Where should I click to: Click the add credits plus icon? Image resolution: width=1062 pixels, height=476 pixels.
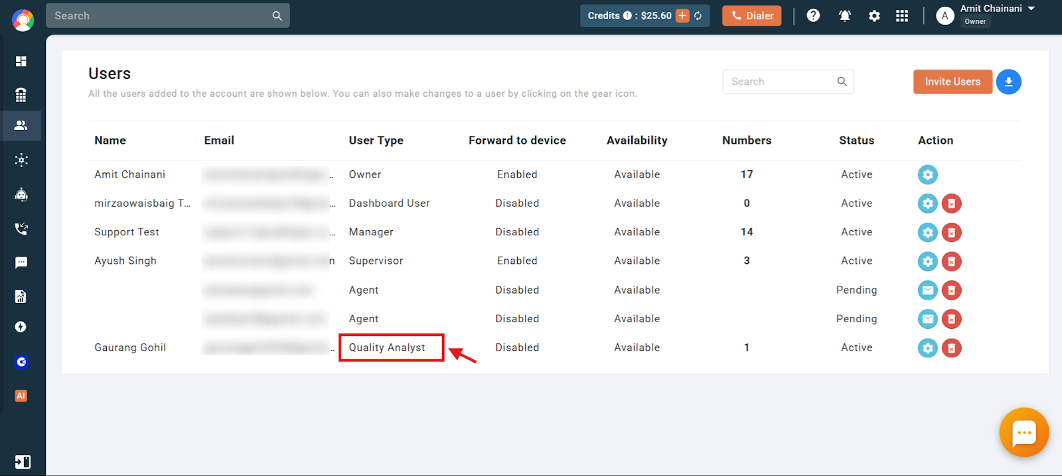(682, 16)
